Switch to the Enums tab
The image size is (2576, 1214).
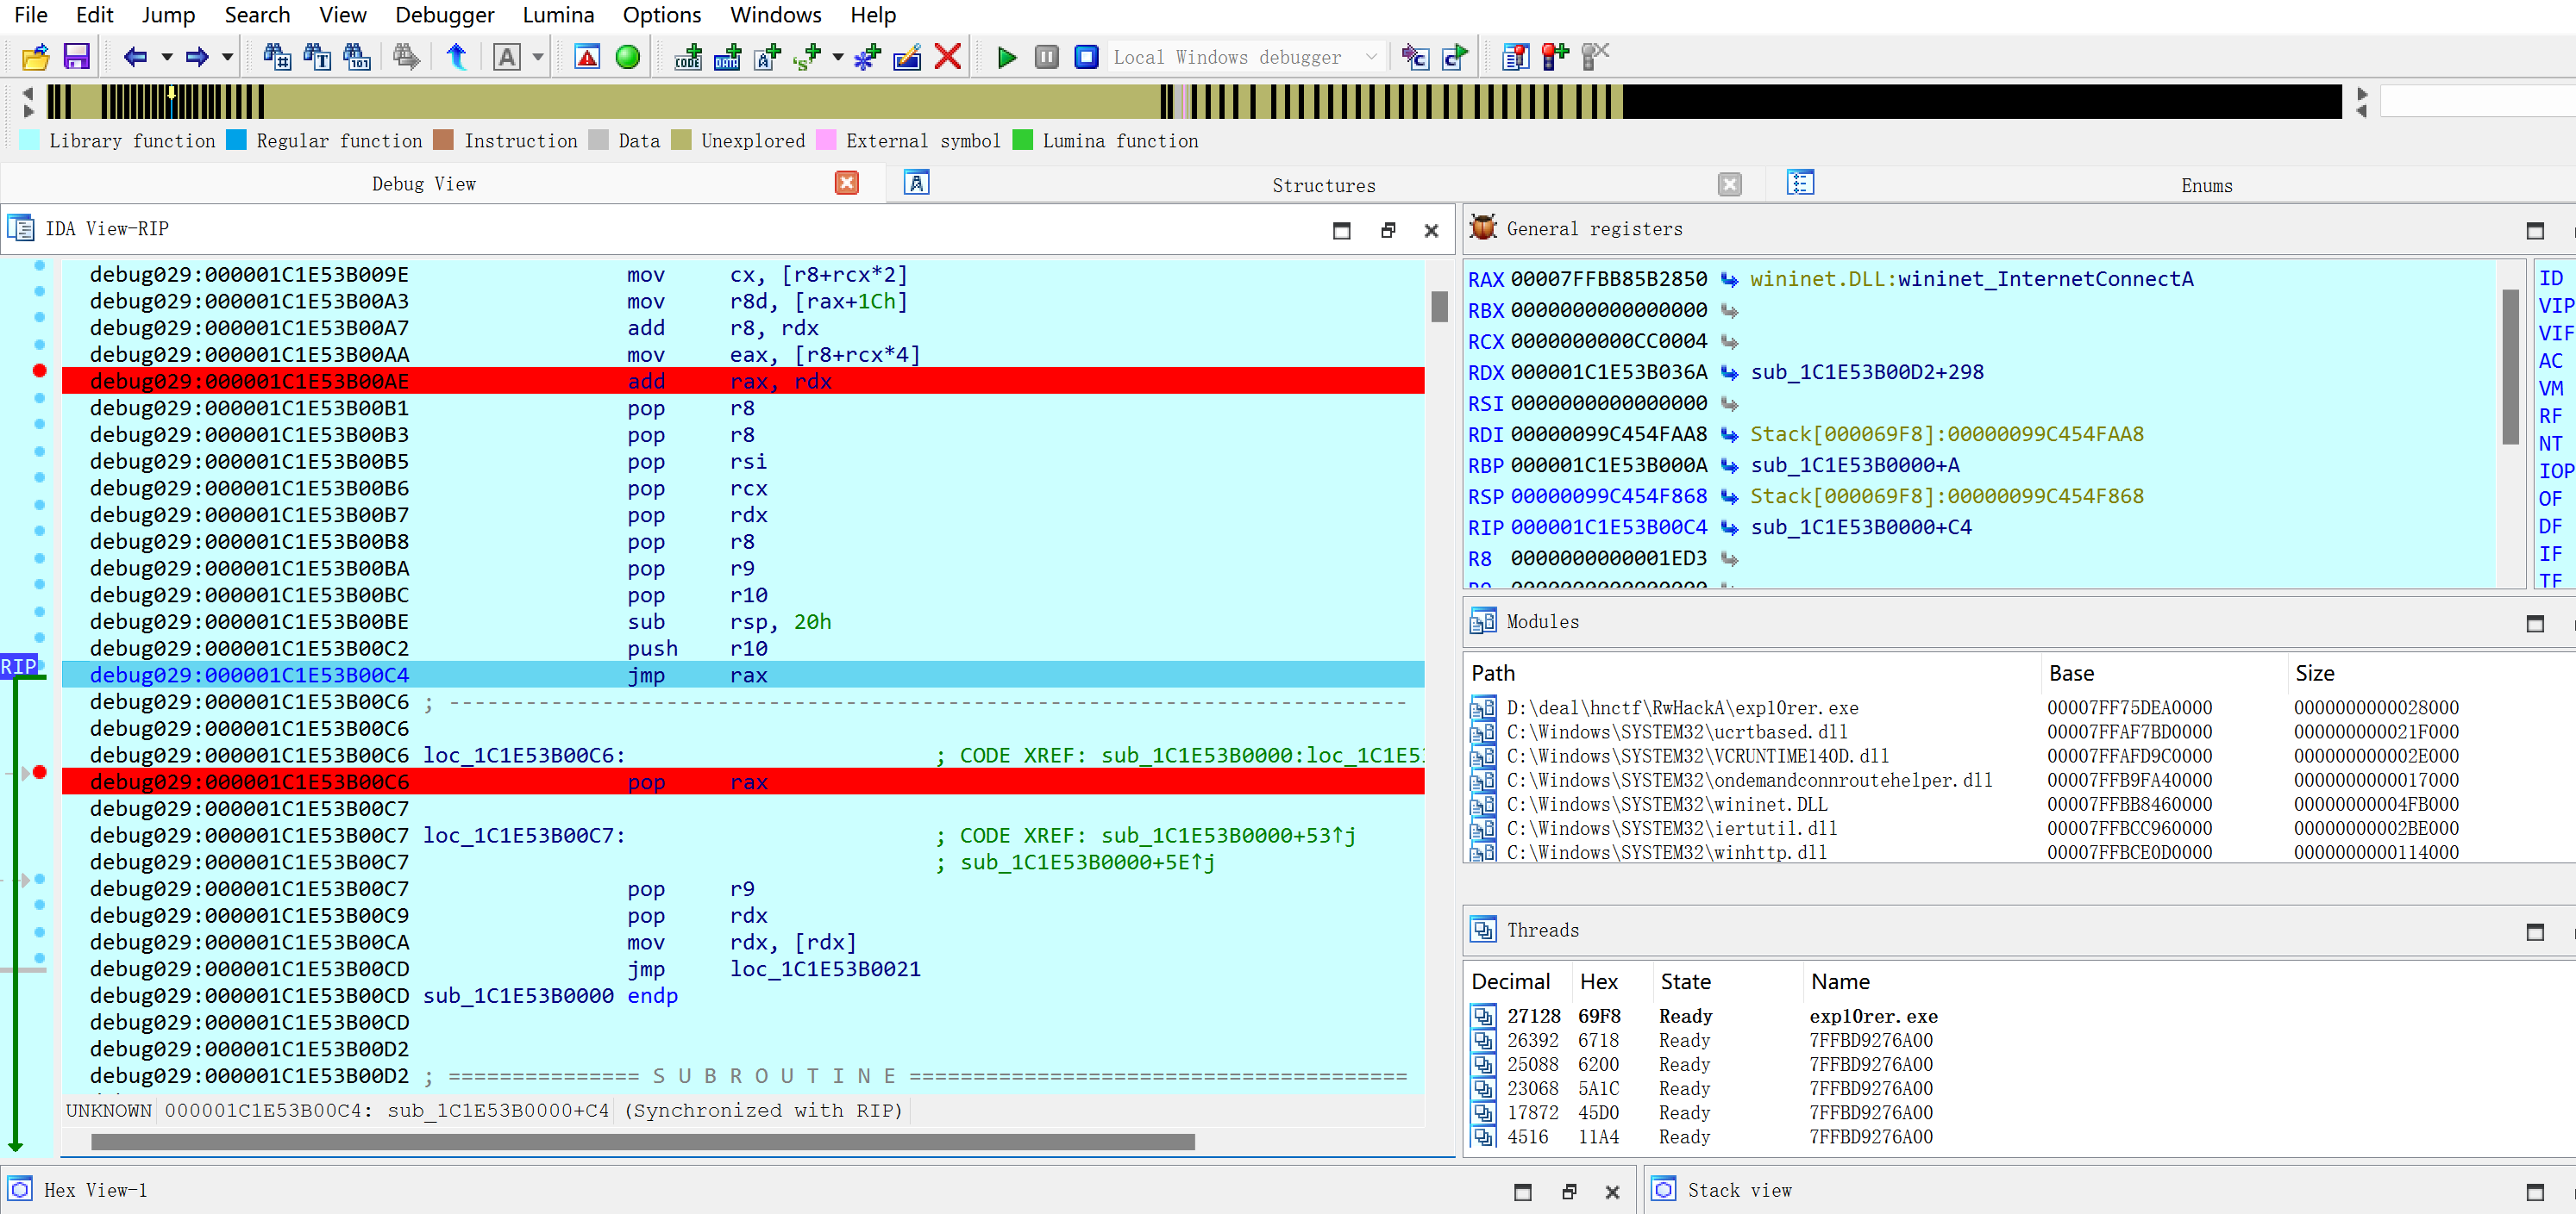click(x=2206, y=185)
